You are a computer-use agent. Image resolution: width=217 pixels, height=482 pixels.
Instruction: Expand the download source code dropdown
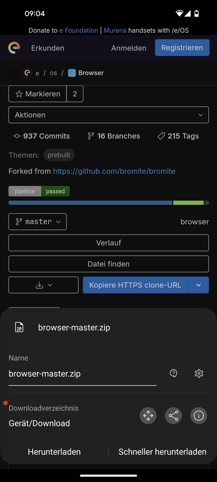43,285
